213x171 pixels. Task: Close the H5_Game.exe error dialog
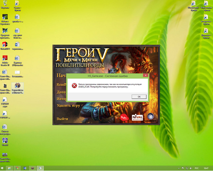click(146, 75)
